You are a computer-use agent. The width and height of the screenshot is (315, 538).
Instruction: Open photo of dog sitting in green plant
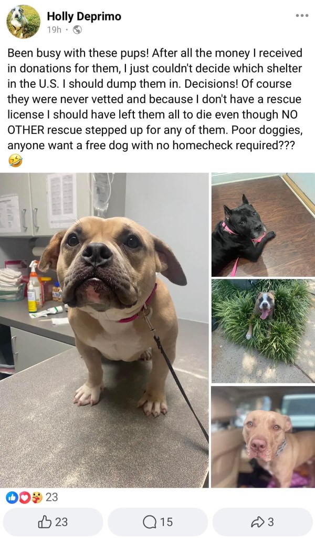point(263,331)
